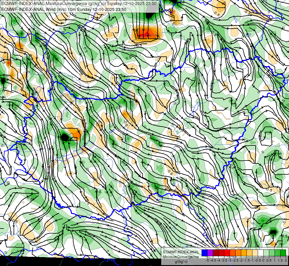Click the Wind (m/s) 10m title line
289x266 pixels.
click(x=63, y=9)
